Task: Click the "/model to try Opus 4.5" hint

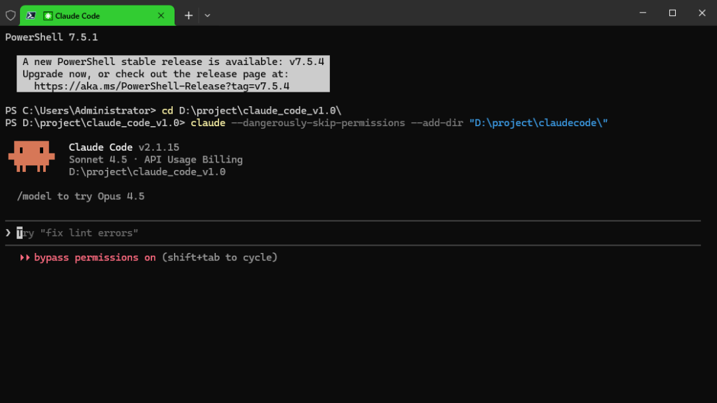Action: tap(80, 197)
